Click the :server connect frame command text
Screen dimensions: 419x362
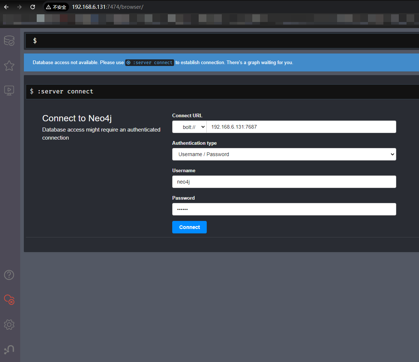[x=65, y=92]
